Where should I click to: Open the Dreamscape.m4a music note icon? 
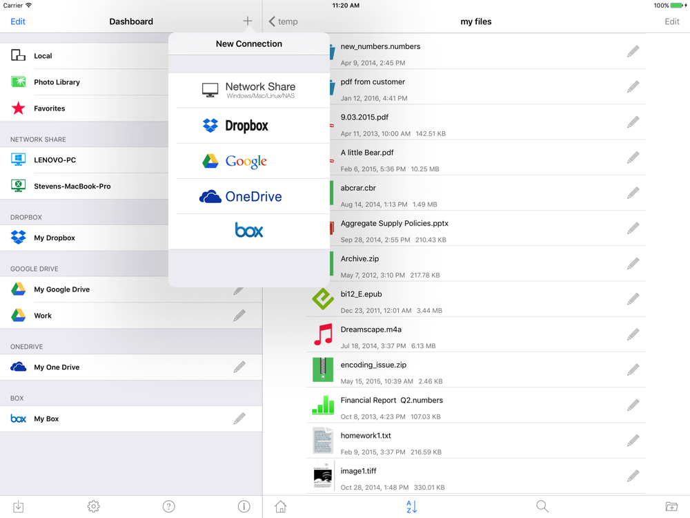(324, 334)
